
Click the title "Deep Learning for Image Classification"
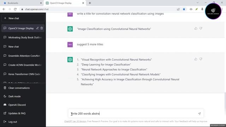(106, 65)
